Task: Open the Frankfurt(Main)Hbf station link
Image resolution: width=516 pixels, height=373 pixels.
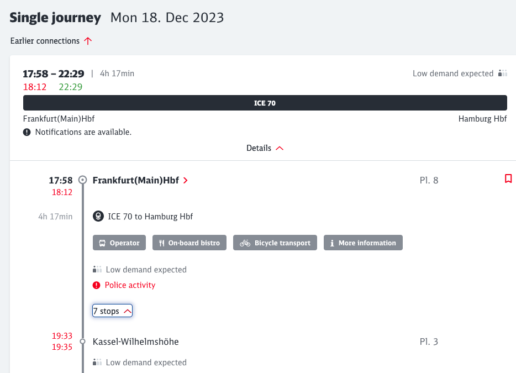Action: tap(140, 180)
